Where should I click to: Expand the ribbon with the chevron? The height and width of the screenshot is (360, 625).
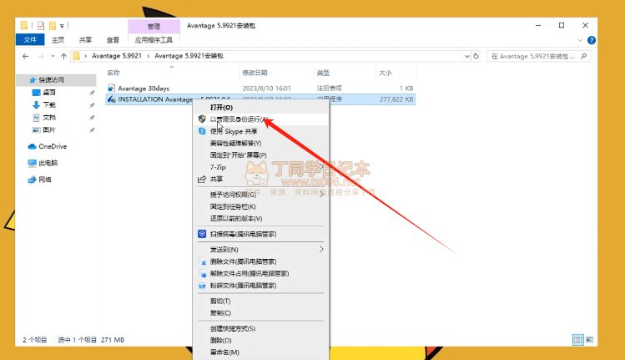(580, 40)
